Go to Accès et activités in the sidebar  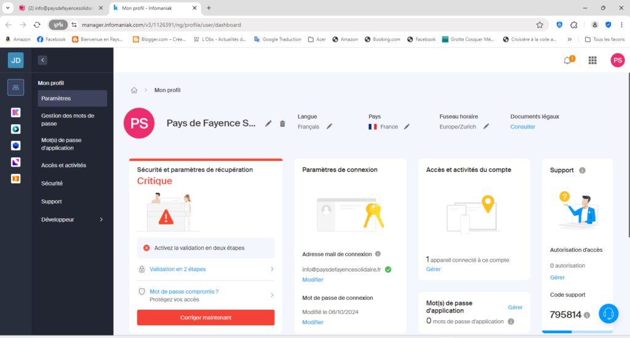coord(63,165)
